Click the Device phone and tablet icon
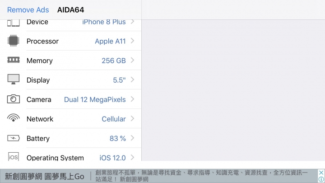Viewport: 325px width, 183px height. point(14,23)
